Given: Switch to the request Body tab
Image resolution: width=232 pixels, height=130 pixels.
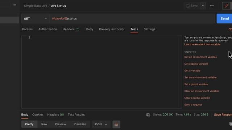Looking at the screenshot, I should pos(90,29).
